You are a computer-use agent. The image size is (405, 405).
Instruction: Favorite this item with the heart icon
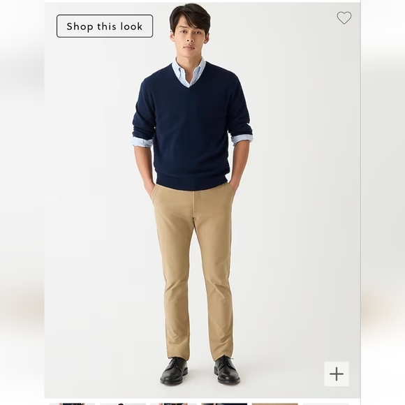[x=344, y=18]
